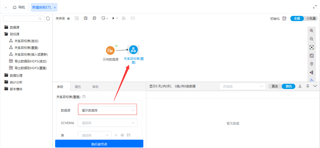Open the scheduled task document icon in toolbar

(x=77, y=18)
